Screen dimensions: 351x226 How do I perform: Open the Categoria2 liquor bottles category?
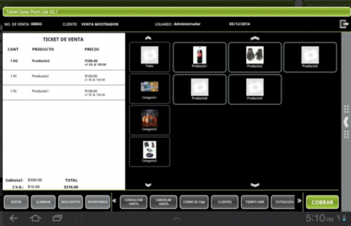pos(150,120)
